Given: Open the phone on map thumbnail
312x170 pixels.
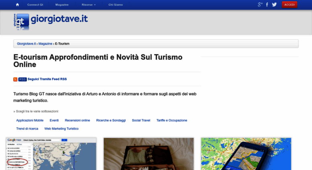Looking at the screenshot, I should click(246, 154).
